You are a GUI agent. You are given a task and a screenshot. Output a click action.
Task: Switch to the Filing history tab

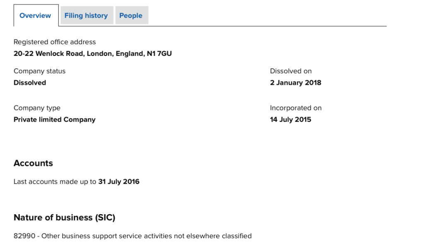tap(86, 16)
